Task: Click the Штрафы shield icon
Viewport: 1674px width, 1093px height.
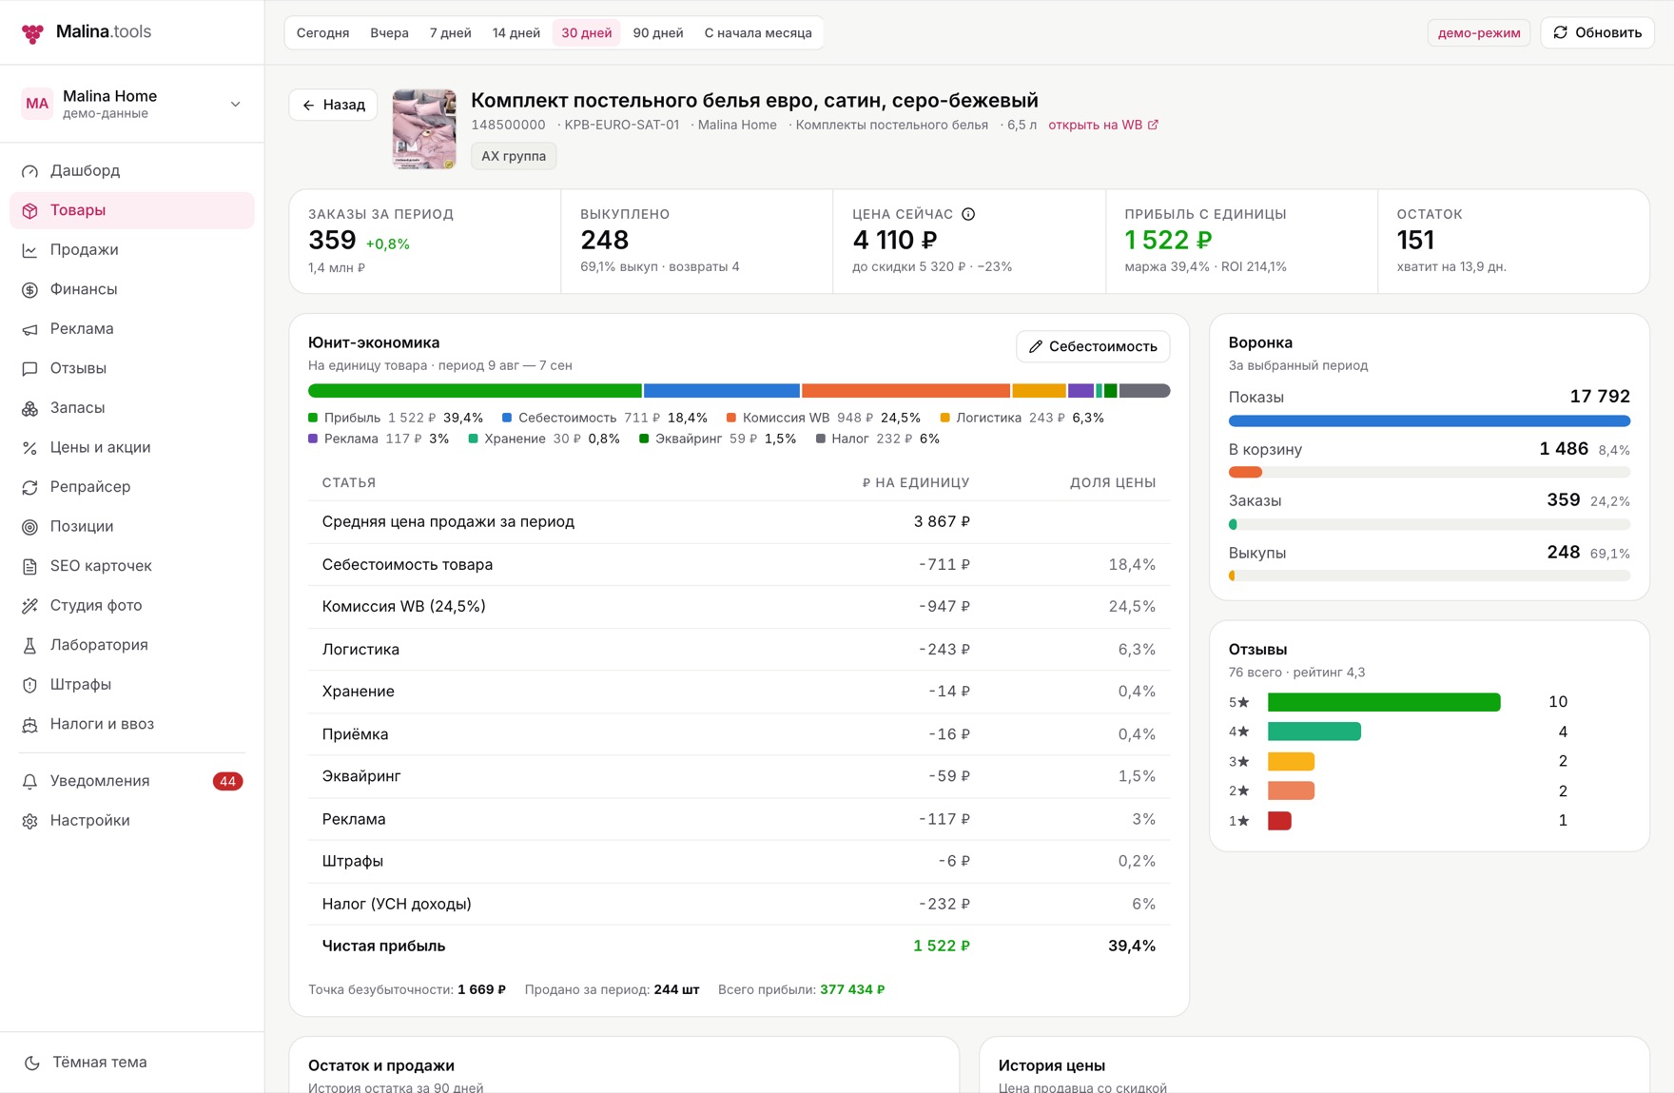Action: click(x=30, y=685)
